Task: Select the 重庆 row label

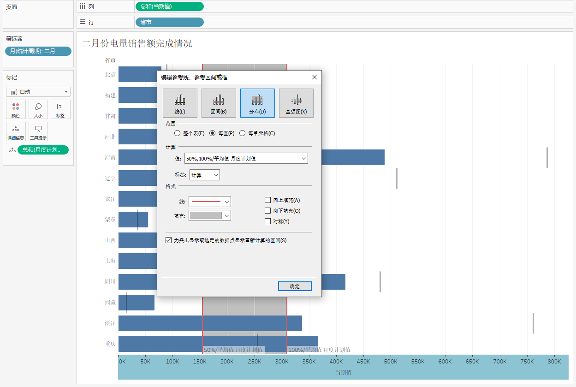Action: (110, 344)
